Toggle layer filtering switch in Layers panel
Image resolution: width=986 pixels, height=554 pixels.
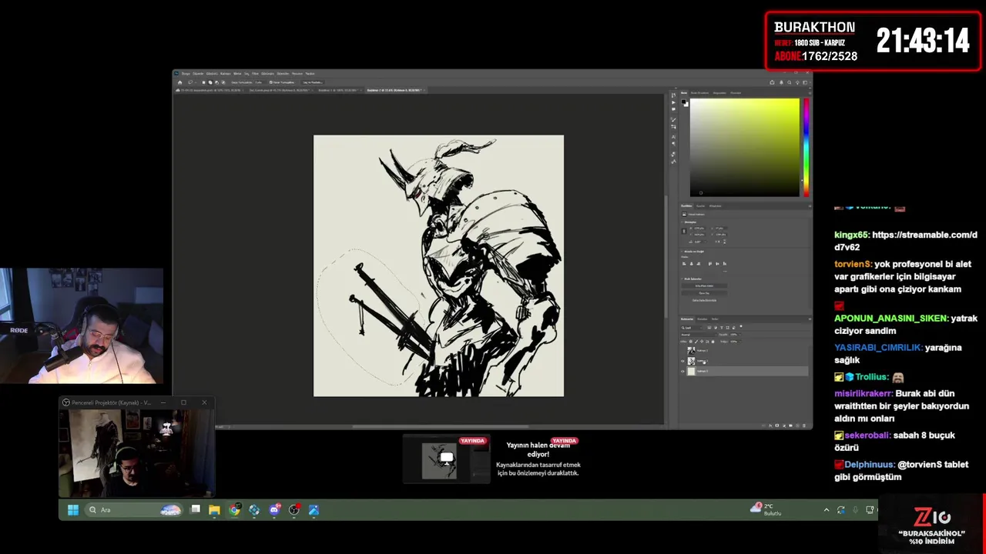741,327
